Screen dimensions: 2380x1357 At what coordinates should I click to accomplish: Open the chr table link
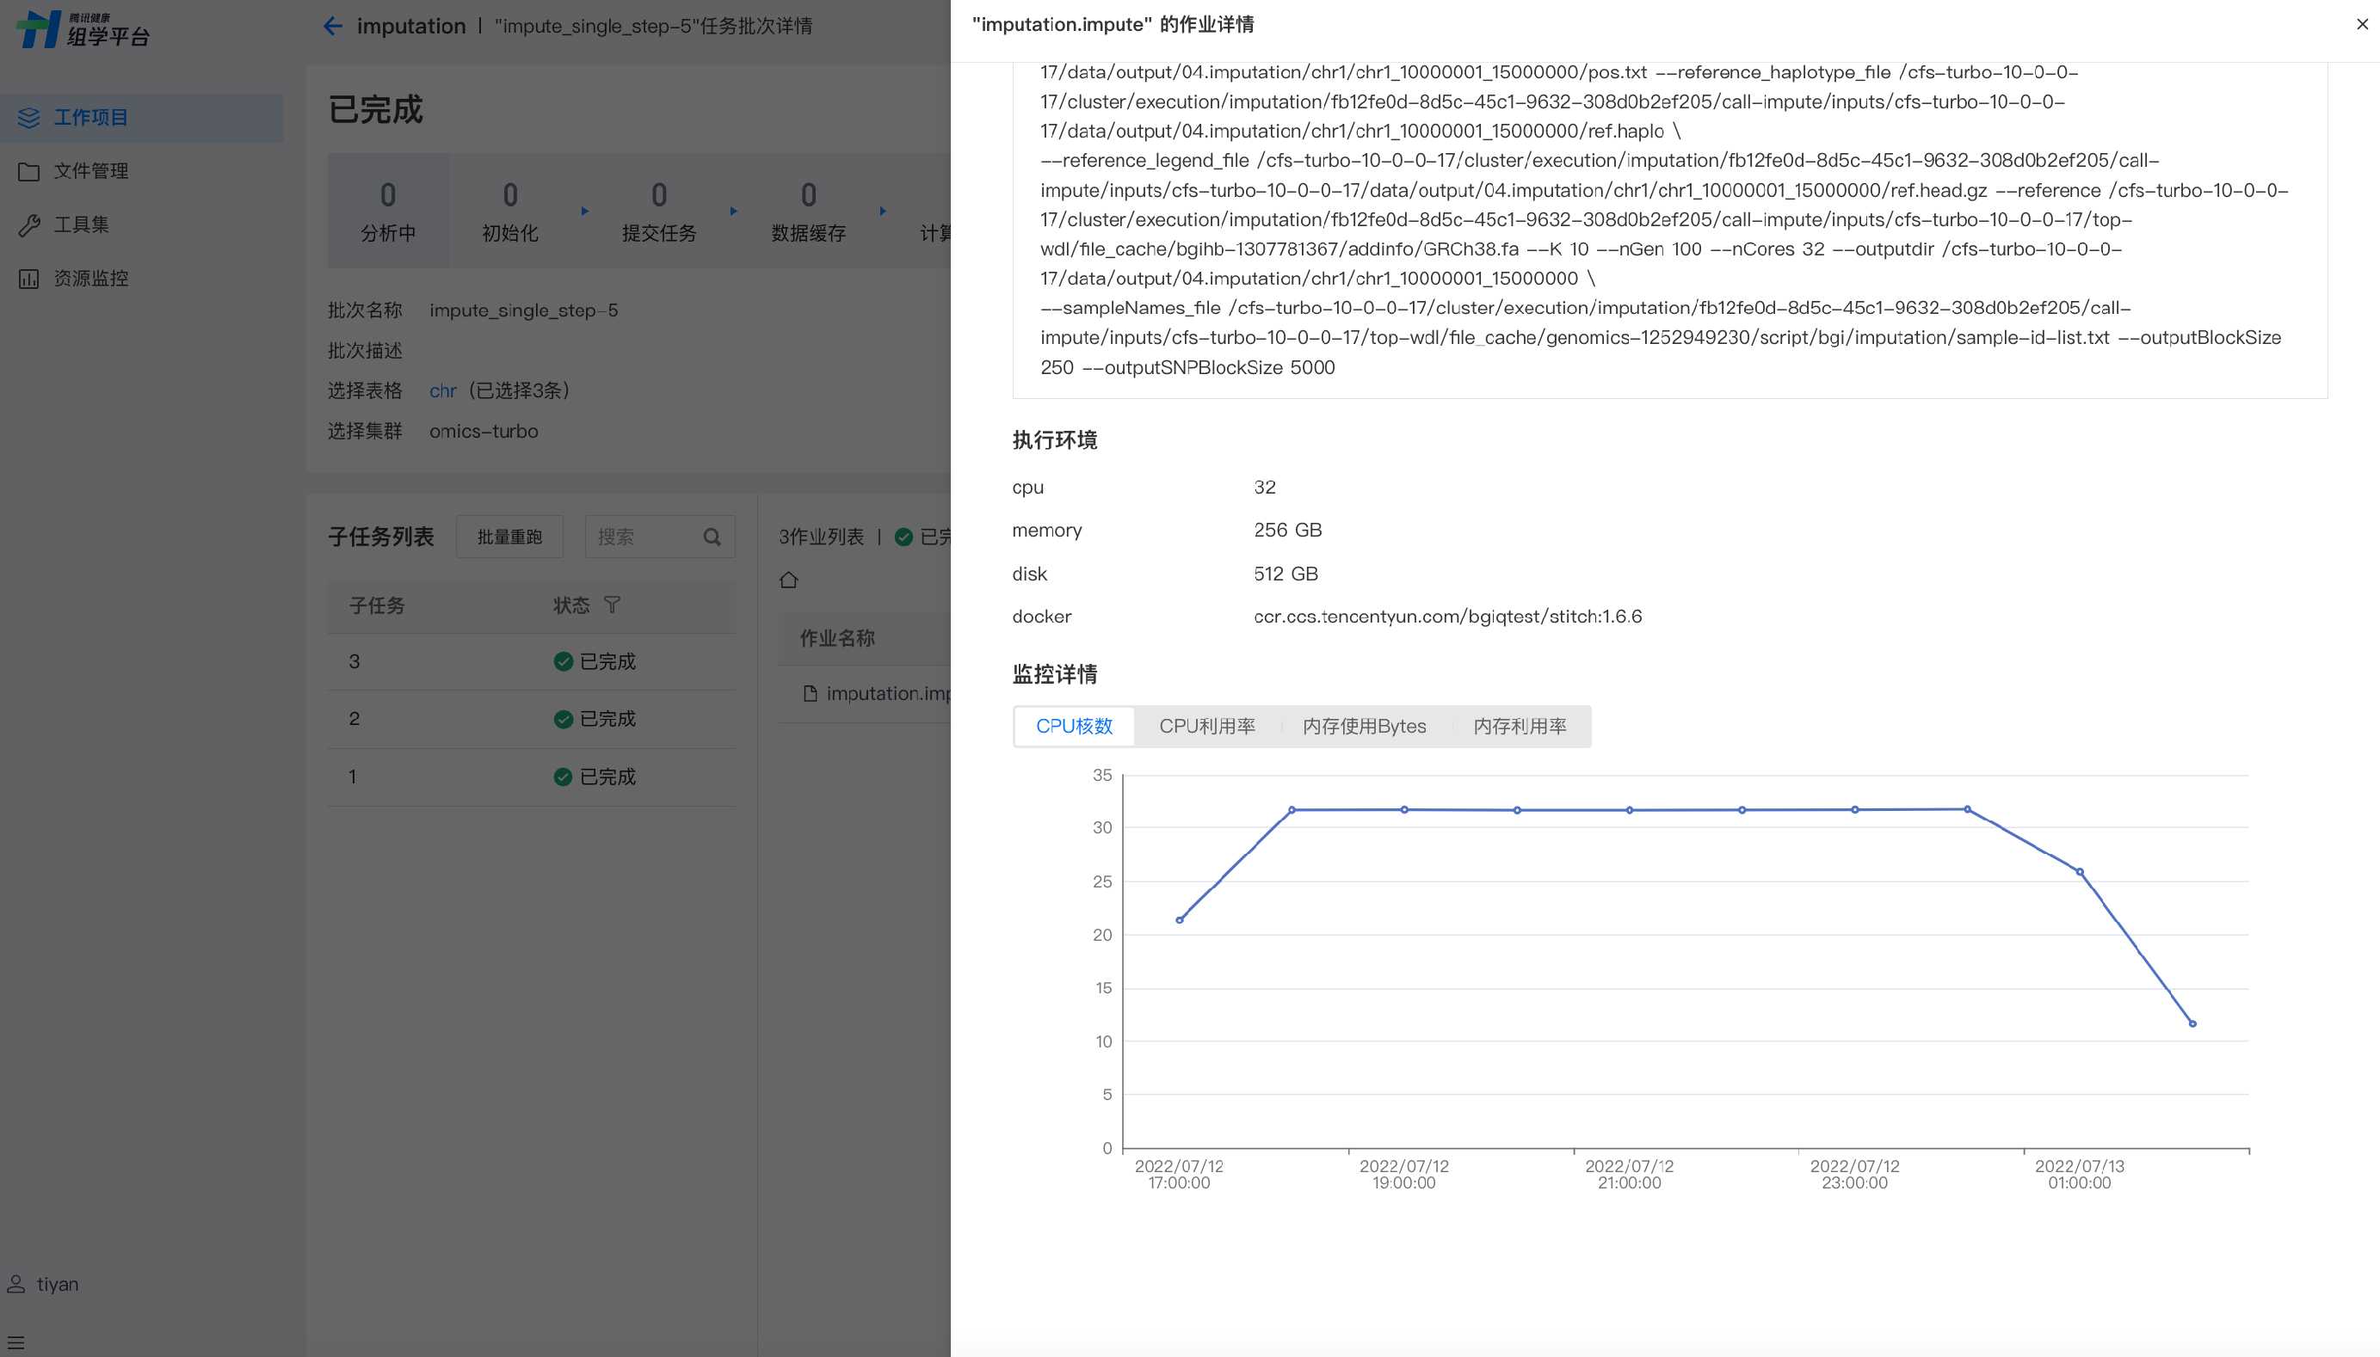click(442, 390)
